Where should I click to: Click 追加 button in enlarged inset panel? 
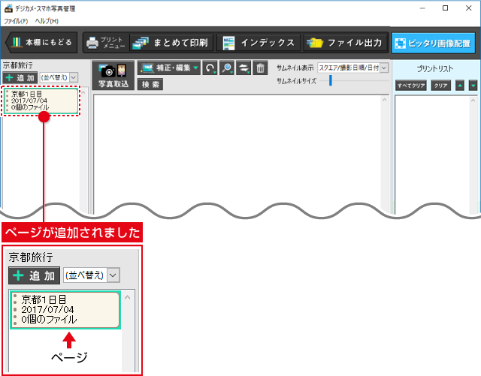click(x=34, y=275)
